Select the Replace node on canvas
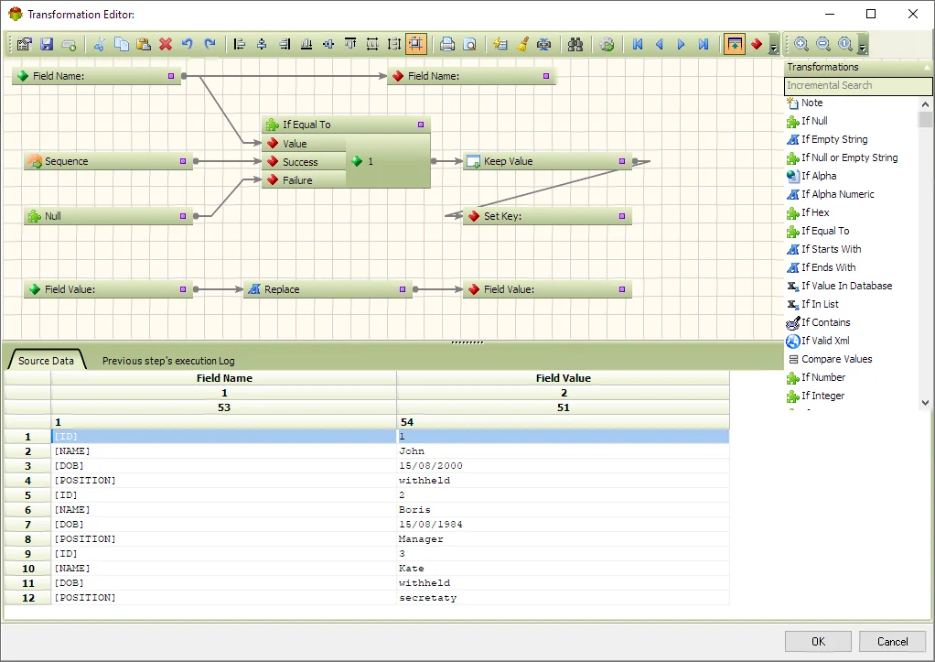 click(328, 289)
